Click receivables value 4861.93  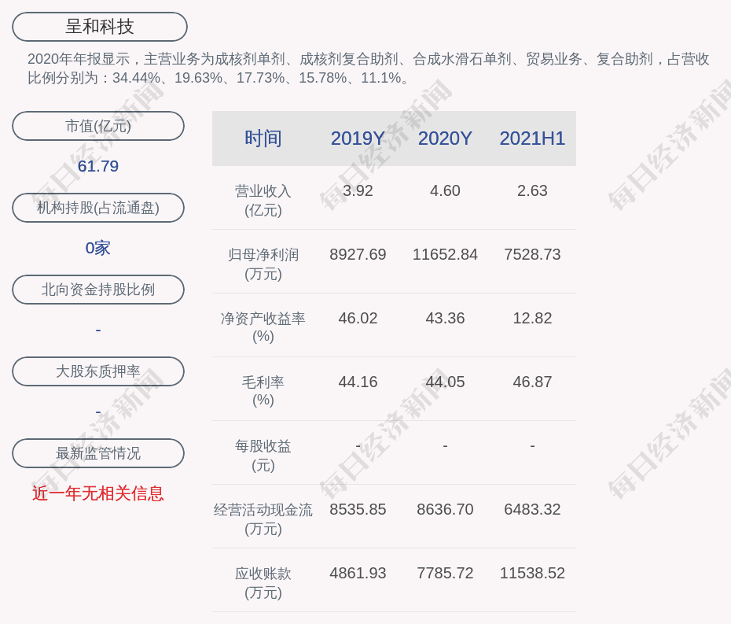coord(358,573)
